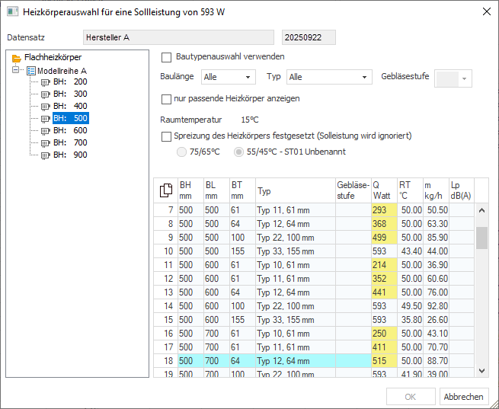Image resolution: width=499 pixels, height=409 pixels.
Task: Select tree item BH: 200
Action: 70,81
